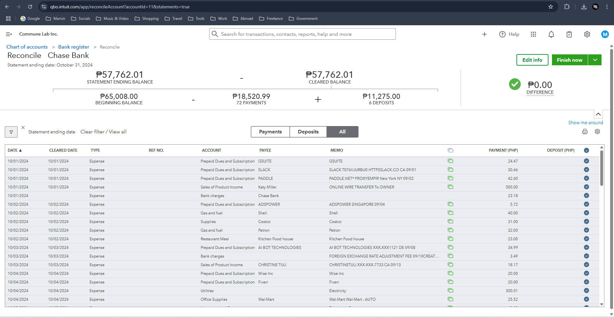Open the notifications bell
Viewport: 614px width, 318px height.
[551, 34]
